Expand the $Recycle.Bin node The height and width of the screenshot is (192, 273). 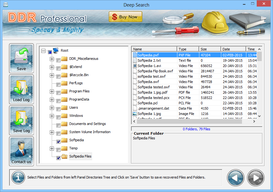point(52,75)
